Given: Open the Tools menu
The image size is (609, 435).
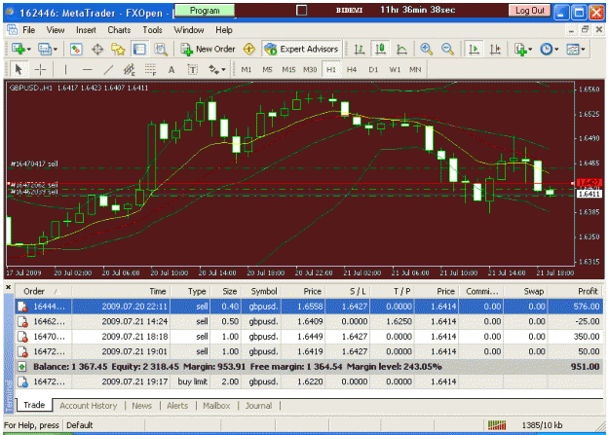Looking at the screenshot, I should tap(152, 30).
